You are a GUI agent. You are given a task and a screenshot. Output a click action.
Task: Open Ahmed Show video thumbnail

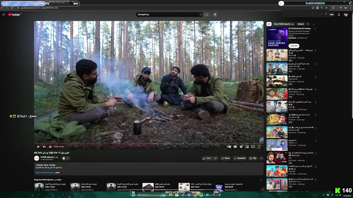click(x=277, y=68)
